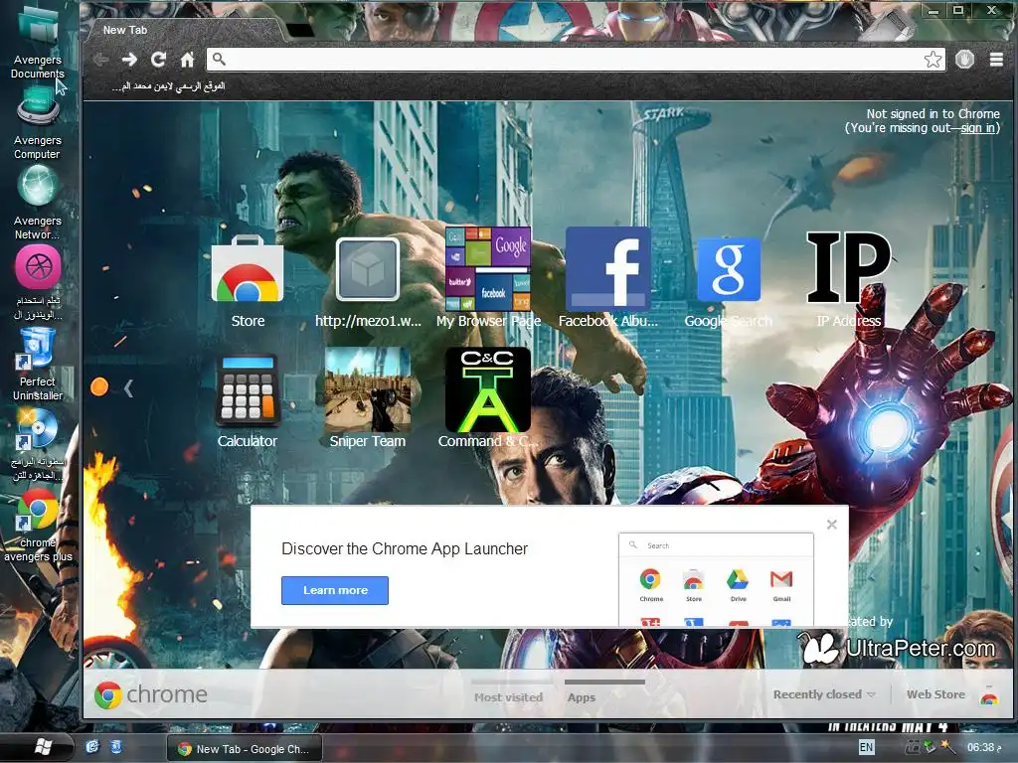Open the CD software disc desktop shortcut
Image resolution: width=1018 pixels, height=763 pixels.
click(x=38, y=445)
